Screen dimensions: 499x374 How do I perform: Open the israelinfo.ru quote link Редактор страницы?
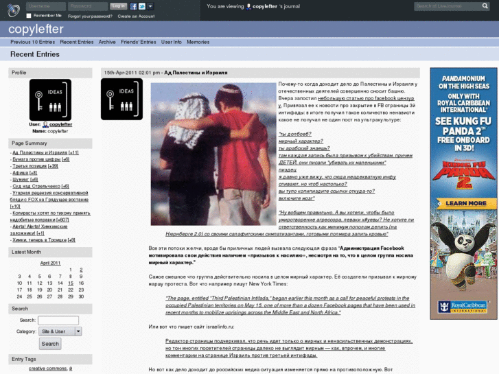tap(289, 348)
